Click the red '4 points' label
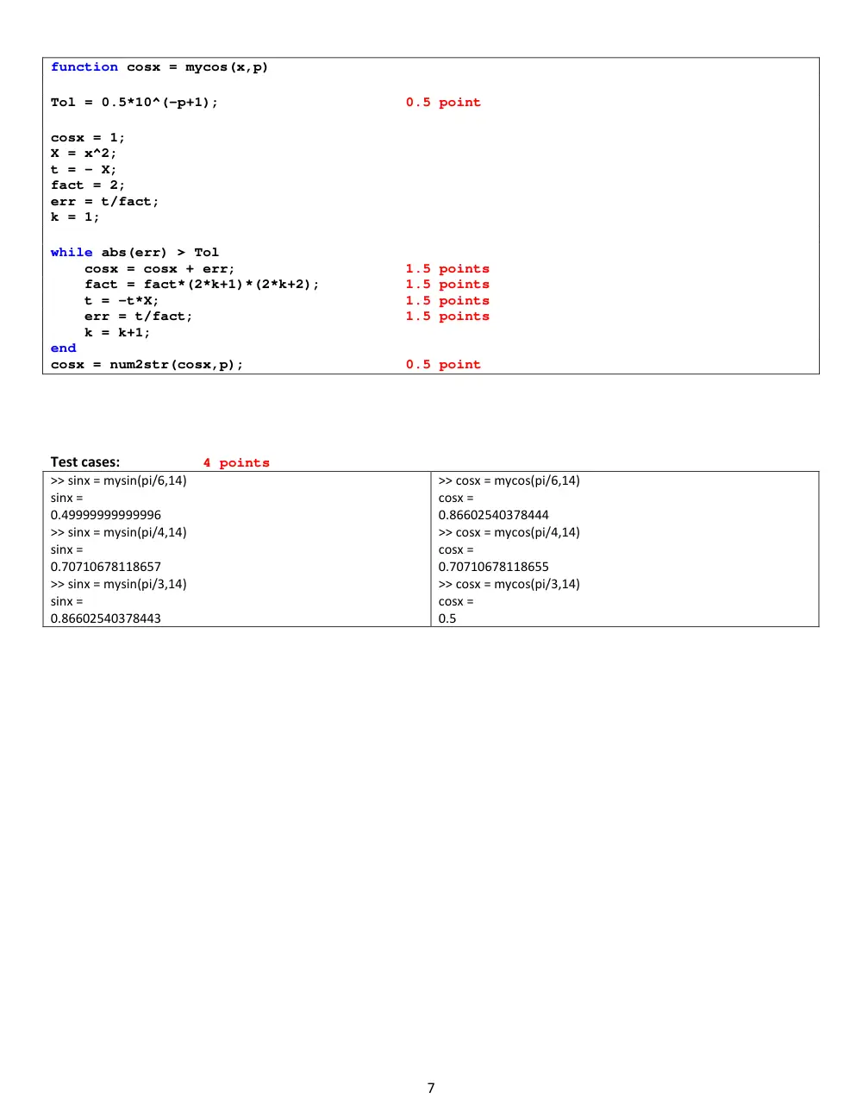862x1117 pixels. [x=236, y=463]
